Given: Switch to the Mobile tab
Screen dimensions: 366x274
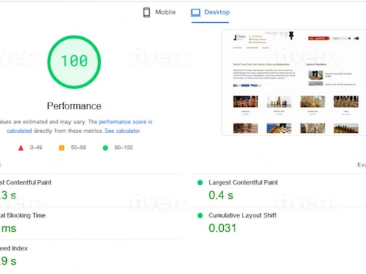Looking at the screenshot, I should (x=160, y=12).
